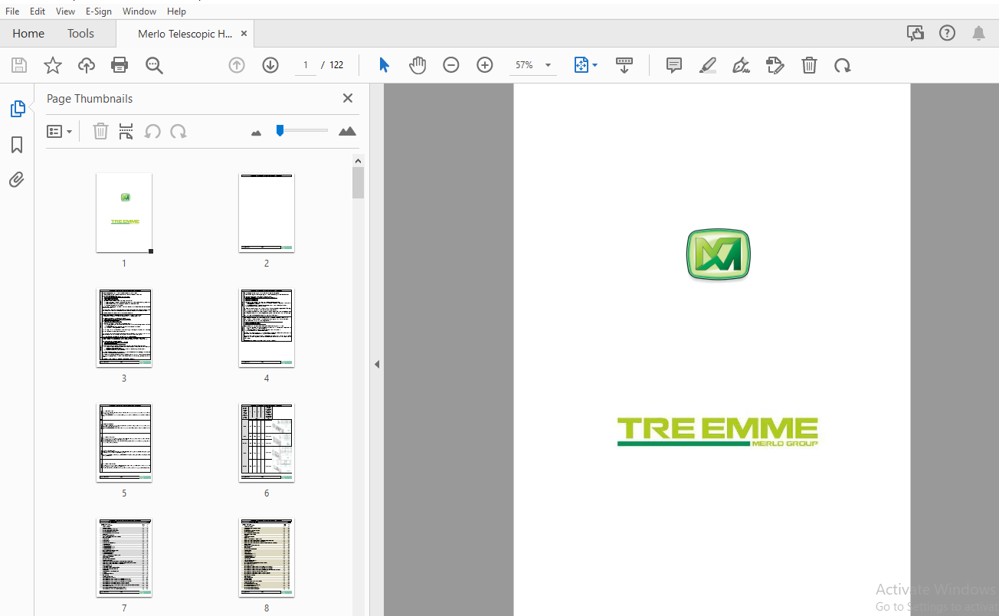Close the Page Thumbnails panel
Image resolution: width=999 pixels, height=616 pixels.
(348, 98)
